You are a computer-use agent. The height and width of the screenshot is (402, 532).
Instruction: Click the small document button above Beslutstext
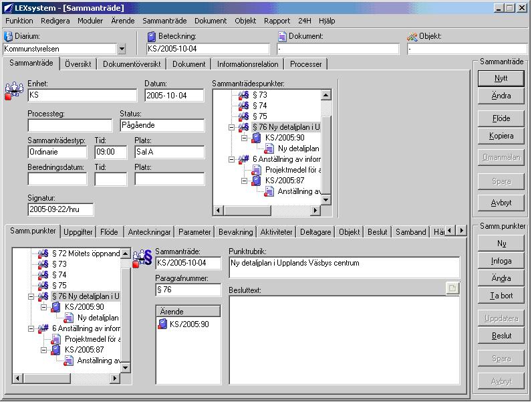pos(452,288)
